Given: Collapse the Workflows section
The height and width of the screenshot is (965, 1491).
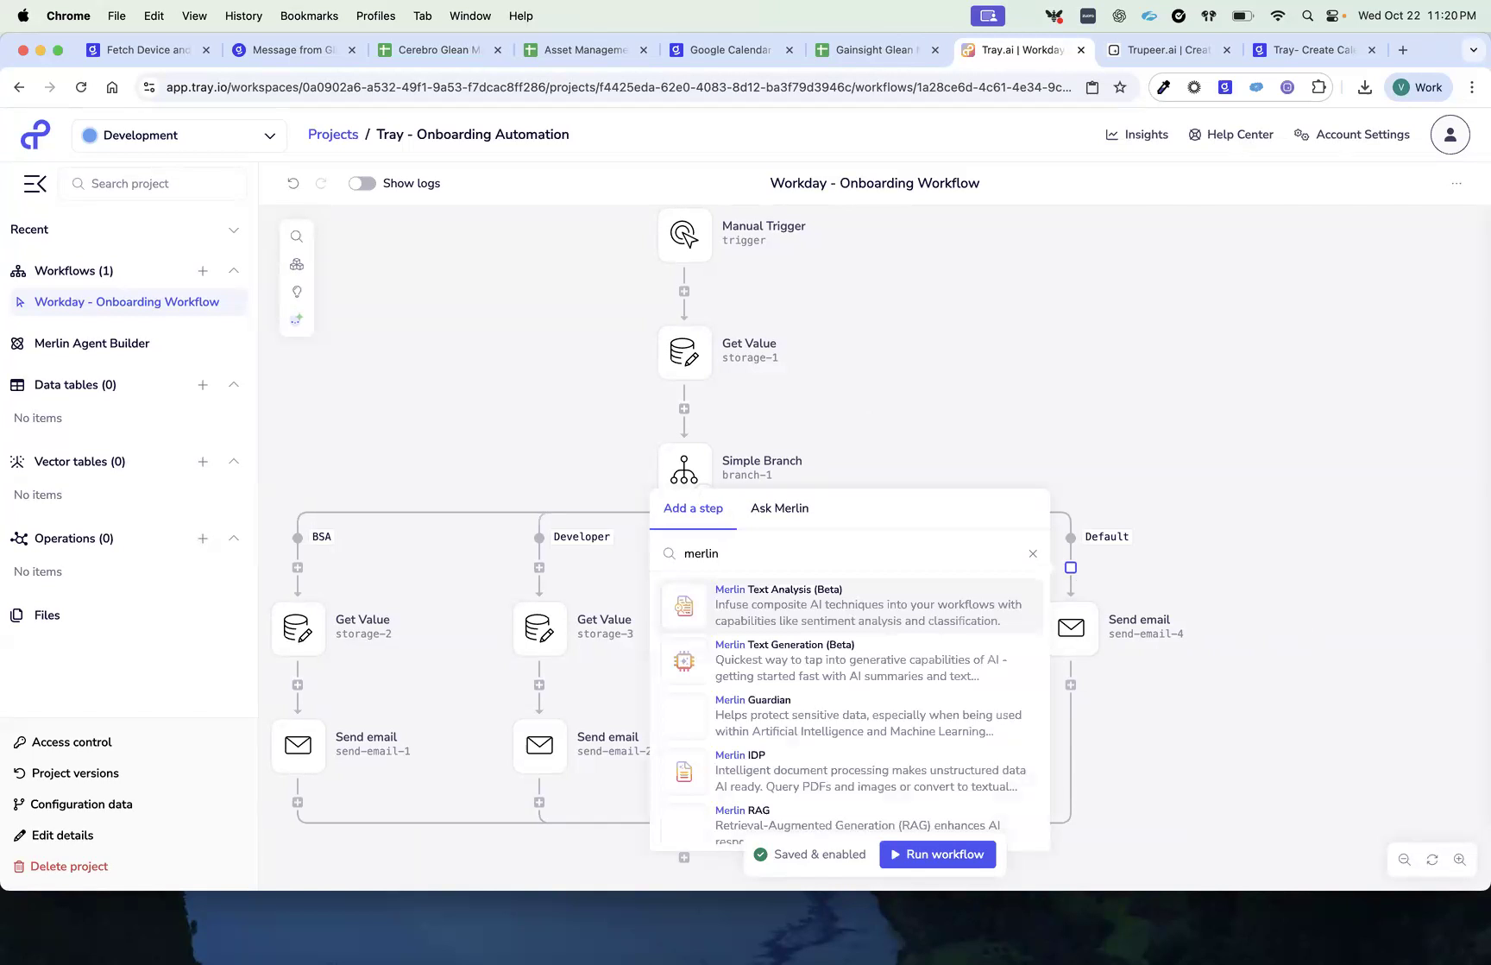Looking at the screenshot, I should click(233, 270).
